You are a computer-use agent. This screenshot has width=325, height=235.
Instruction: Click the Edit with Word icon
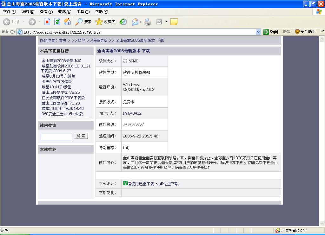coord(159,22)
